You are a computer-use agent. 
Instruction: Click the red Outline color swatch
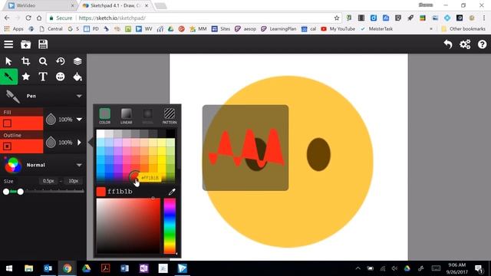pyautogui.click(x=21, y=146)
